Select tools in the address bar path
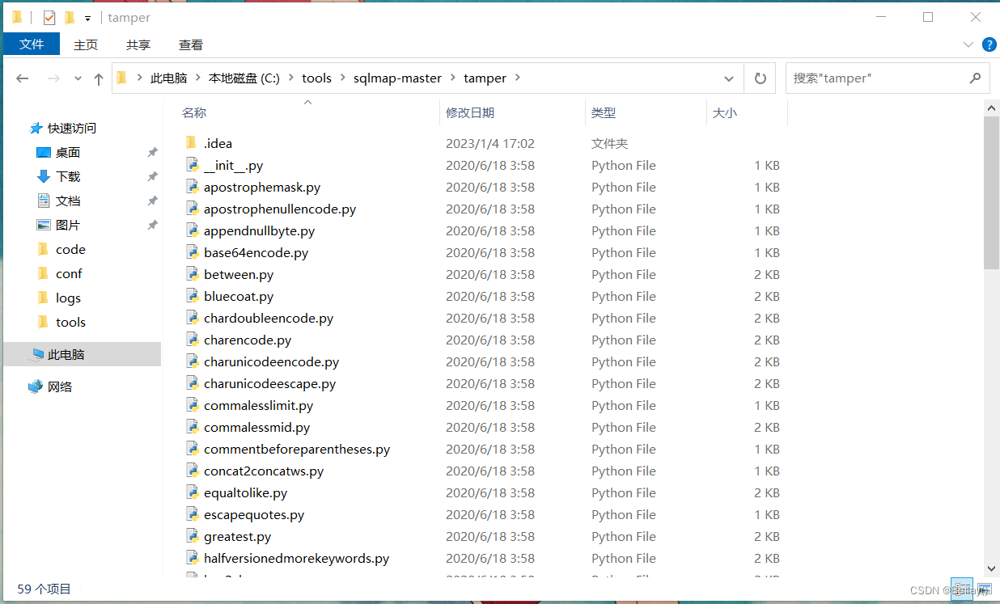Screen dimensions: 1000x604 (x=316, y=78)
